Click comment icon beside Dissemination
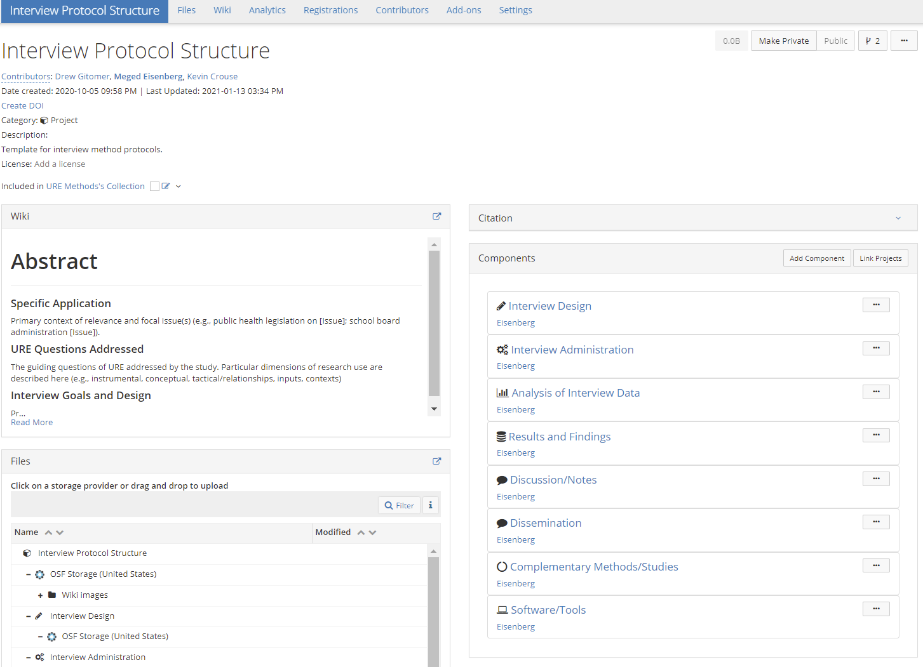The image size is (923, 667). coord(502,524)
